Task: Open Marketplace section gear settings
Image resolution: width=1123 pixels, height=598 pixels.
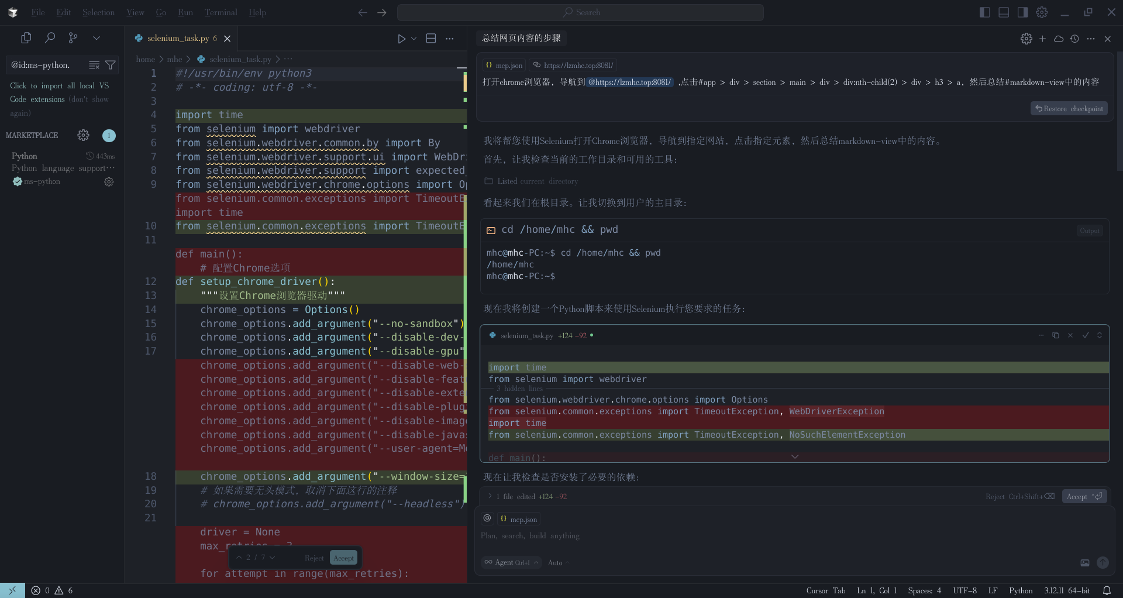Action: pyautogui.click(x=84, y=135)
